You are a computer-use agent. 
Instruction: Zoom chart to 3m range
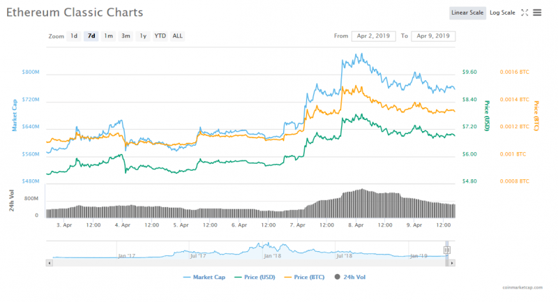126,36
